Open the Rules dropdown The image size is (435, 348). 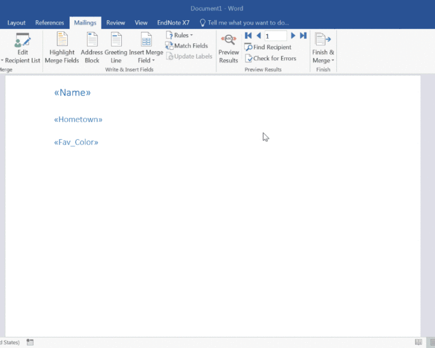[179, 35]
